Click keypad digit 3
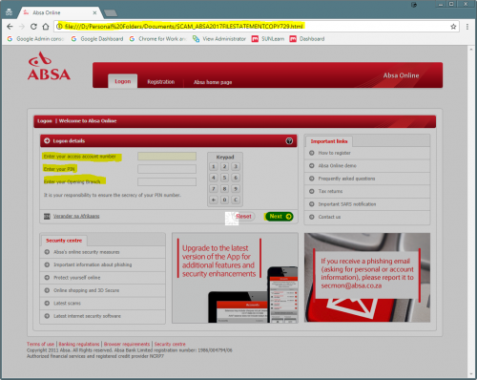Viewport: 477px width, 380px height. pyautogui.click(x=236, y=166)
